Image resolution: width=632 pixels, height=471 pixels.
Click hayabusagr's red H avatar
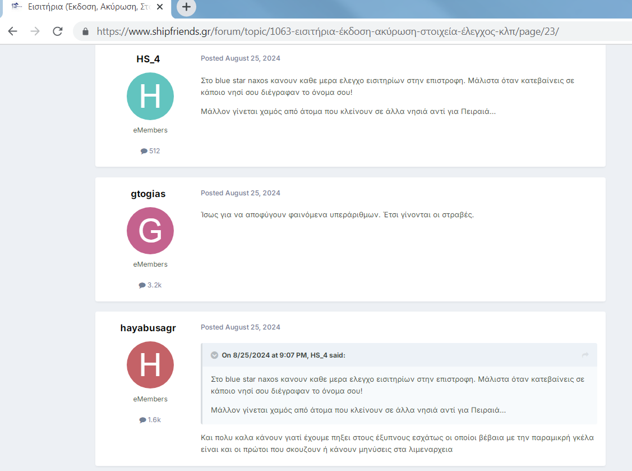click(150, 365)
